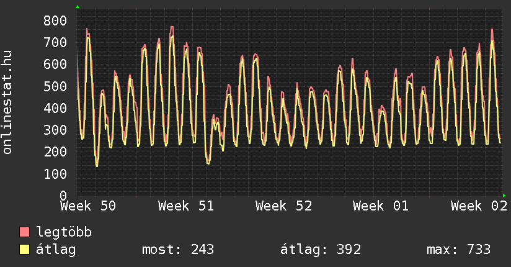Select the legtöbb legend label
This screenshot has width=511, height=267.
(64, 232)
